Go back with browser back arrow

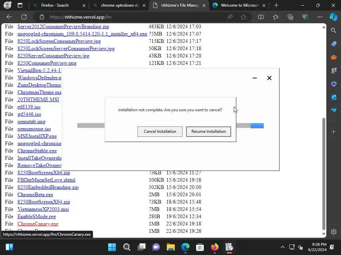click(9, 17)
